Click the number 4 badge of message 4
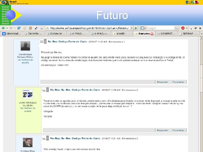This screenshot has width=203, height=152. click(x=48, y=138)
